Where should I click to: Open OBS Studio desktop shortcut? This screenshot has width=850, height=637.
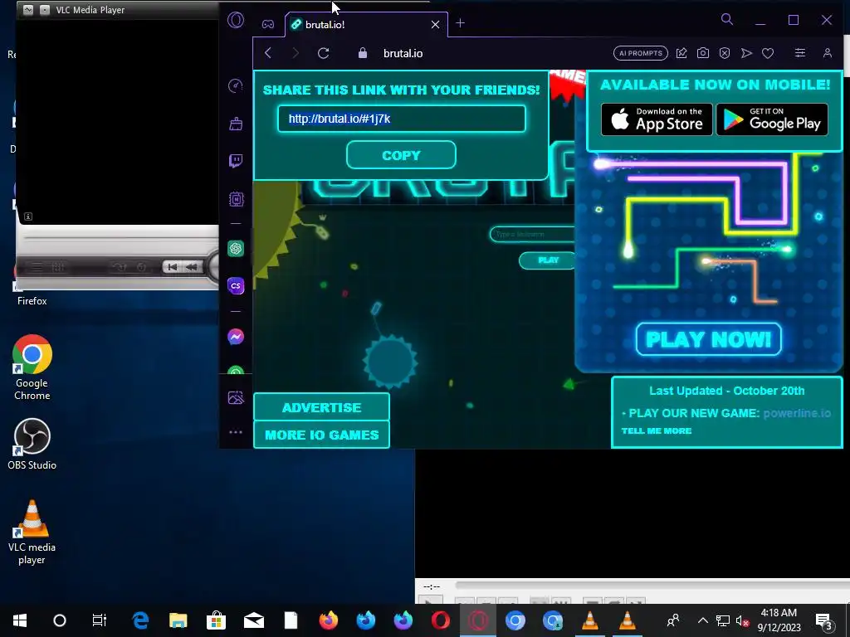click(x=32, y=444)
